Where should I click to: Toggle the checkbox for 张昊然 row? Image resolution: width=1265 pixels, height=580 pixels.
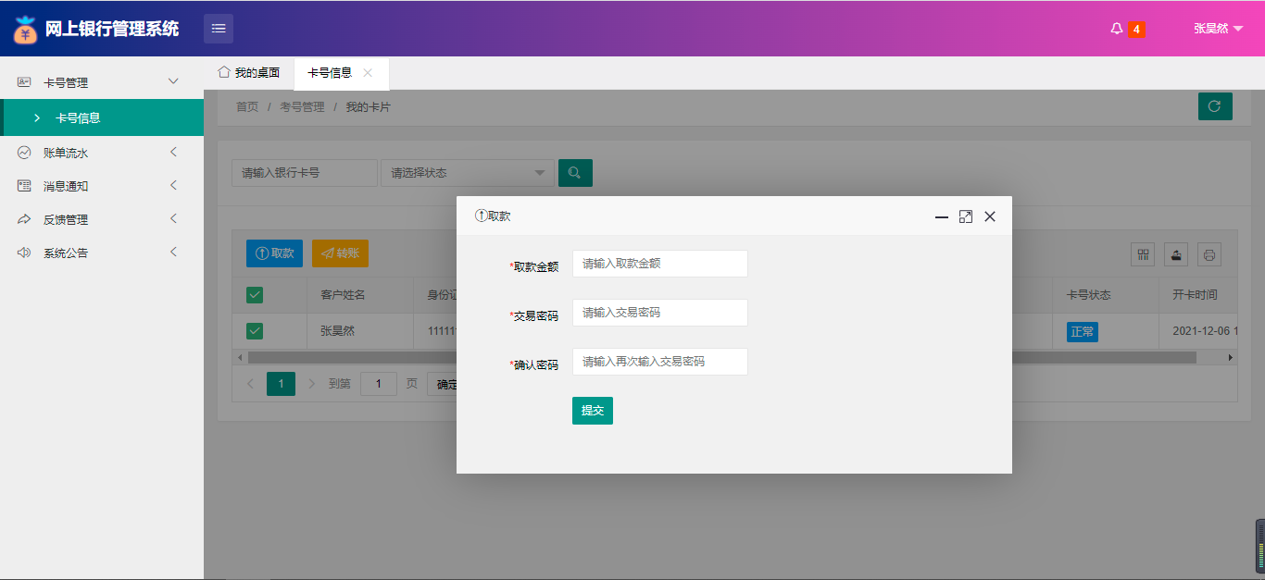[255, 331]
